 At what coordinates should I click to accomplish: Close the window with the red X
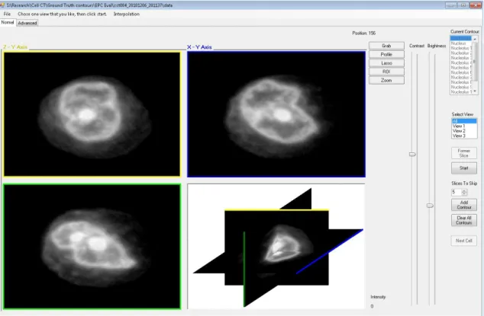(x=476, y=5)
